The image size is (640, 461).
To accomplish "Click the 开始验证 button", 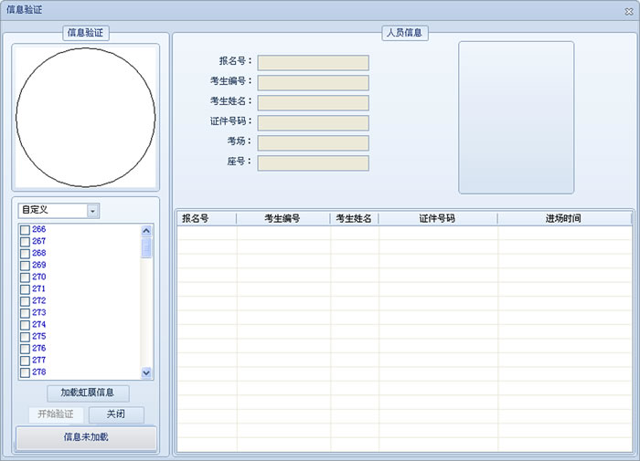I will (55, 414).
